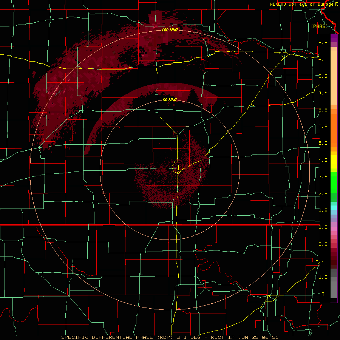Click the 2.6 legend value
This screenshot has width=340, height=340.
(323, 194)
